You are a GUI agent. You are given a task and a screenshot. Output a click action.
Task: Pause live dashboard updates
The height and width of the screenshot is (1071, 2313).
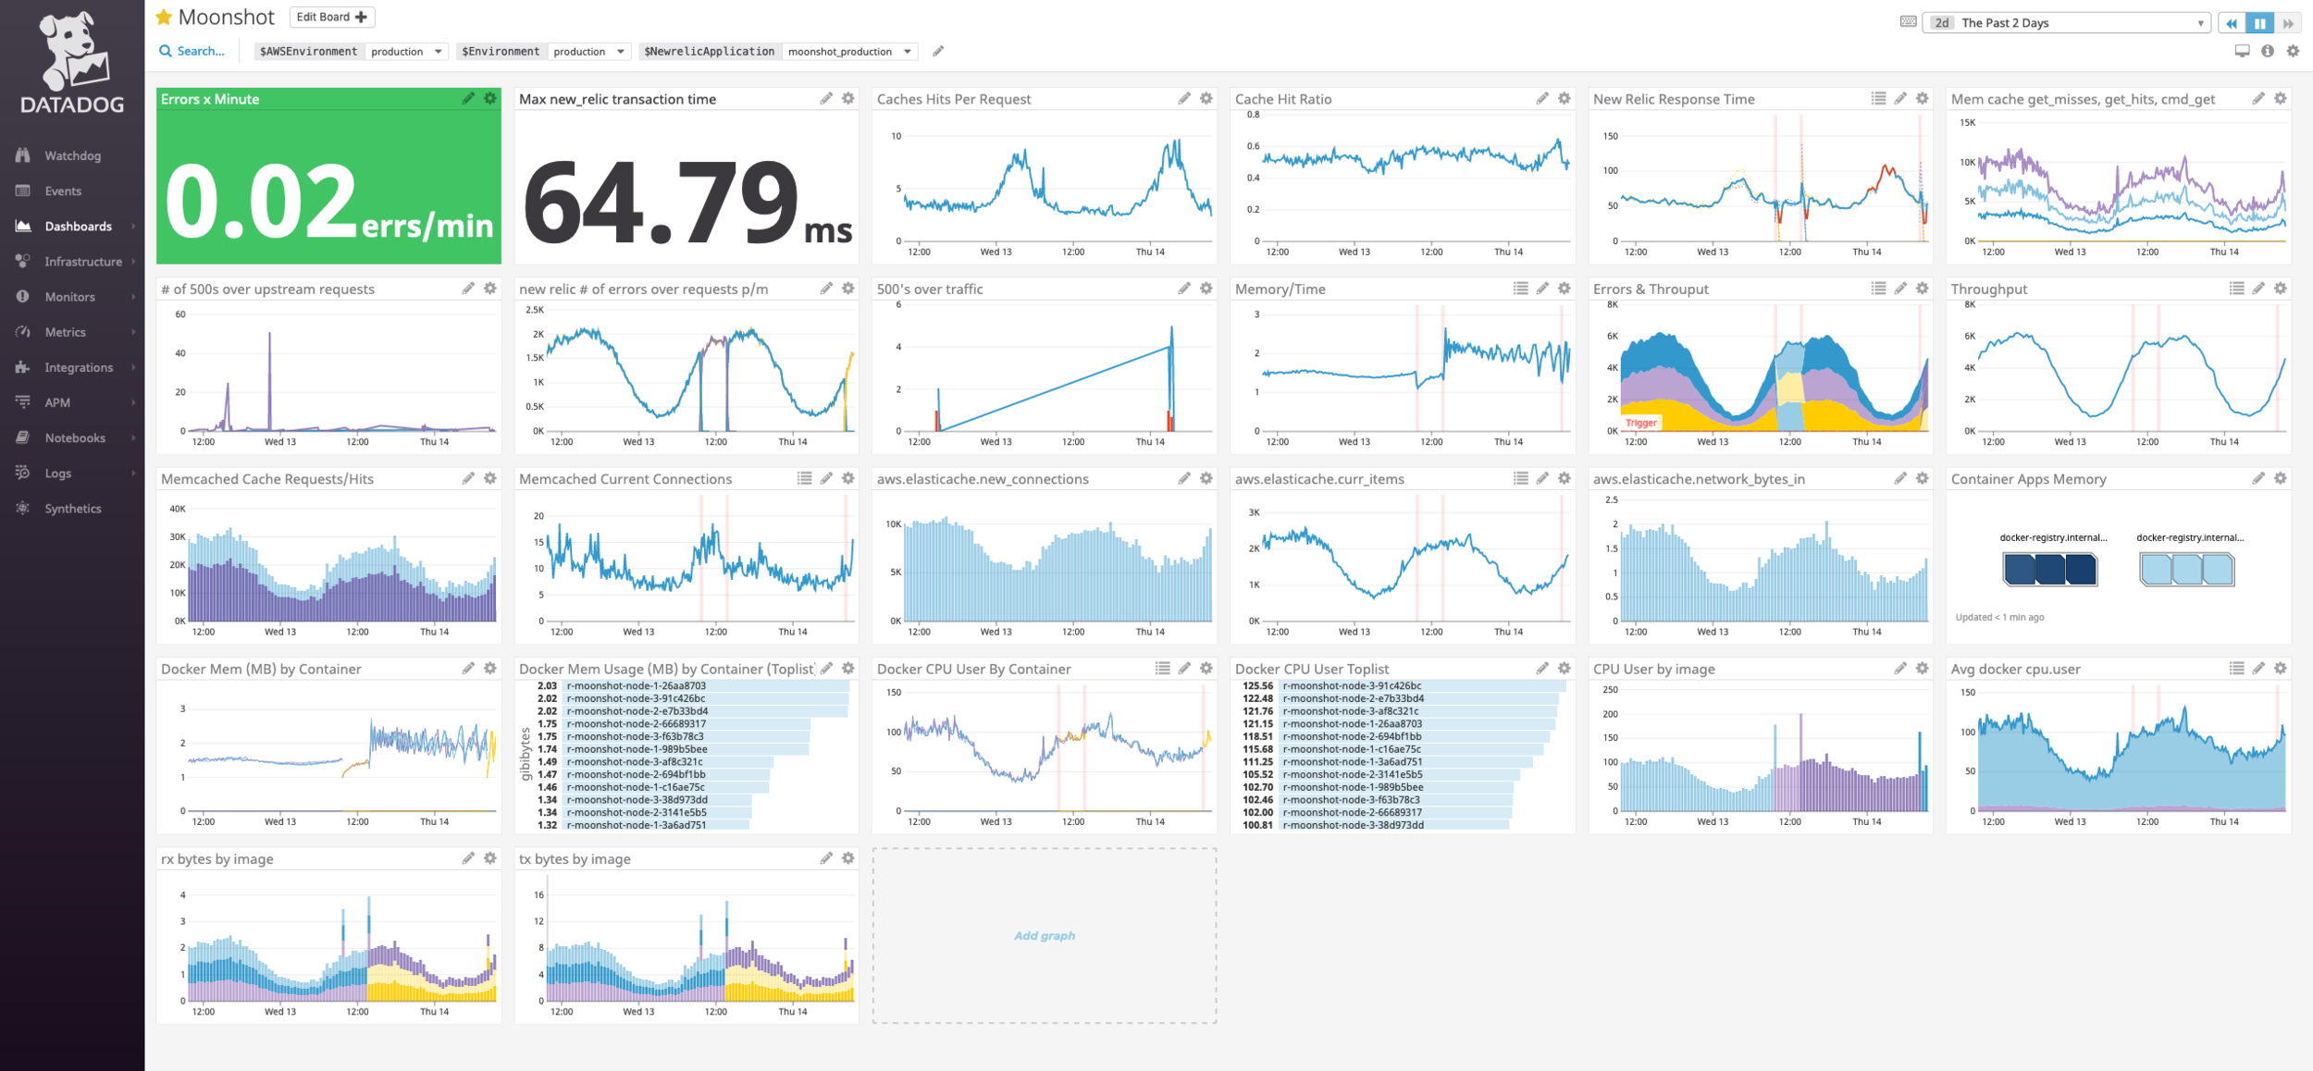point(2259,23)
